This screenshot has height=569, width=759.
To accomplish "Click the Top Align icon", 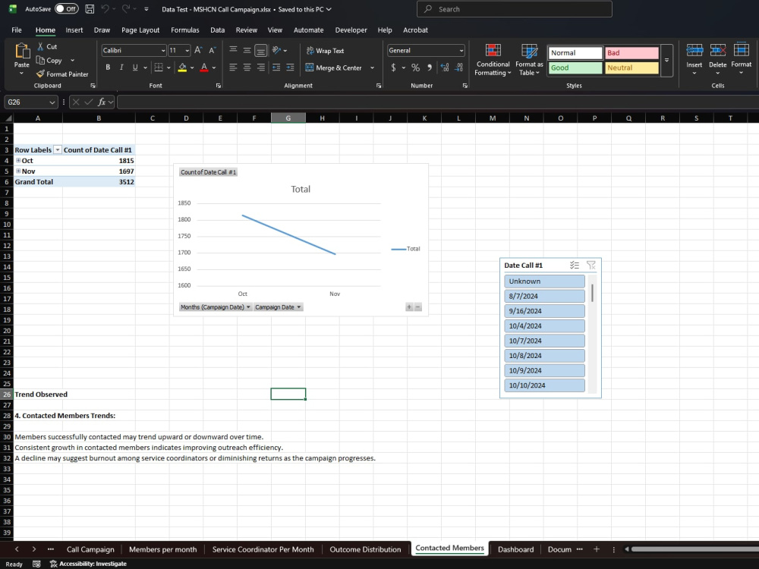I will [x=233, y=50].
